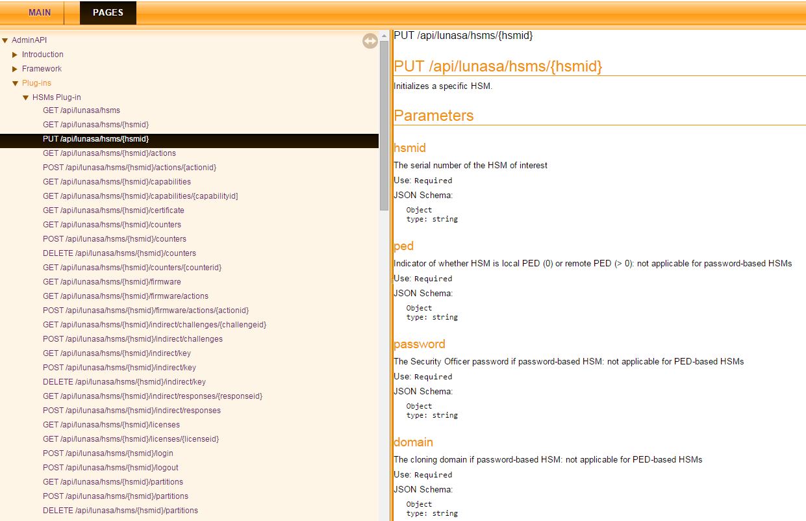Open DELETE hsms/{hsmid}/partitions endpoint
806x521 pixels.
120,511
